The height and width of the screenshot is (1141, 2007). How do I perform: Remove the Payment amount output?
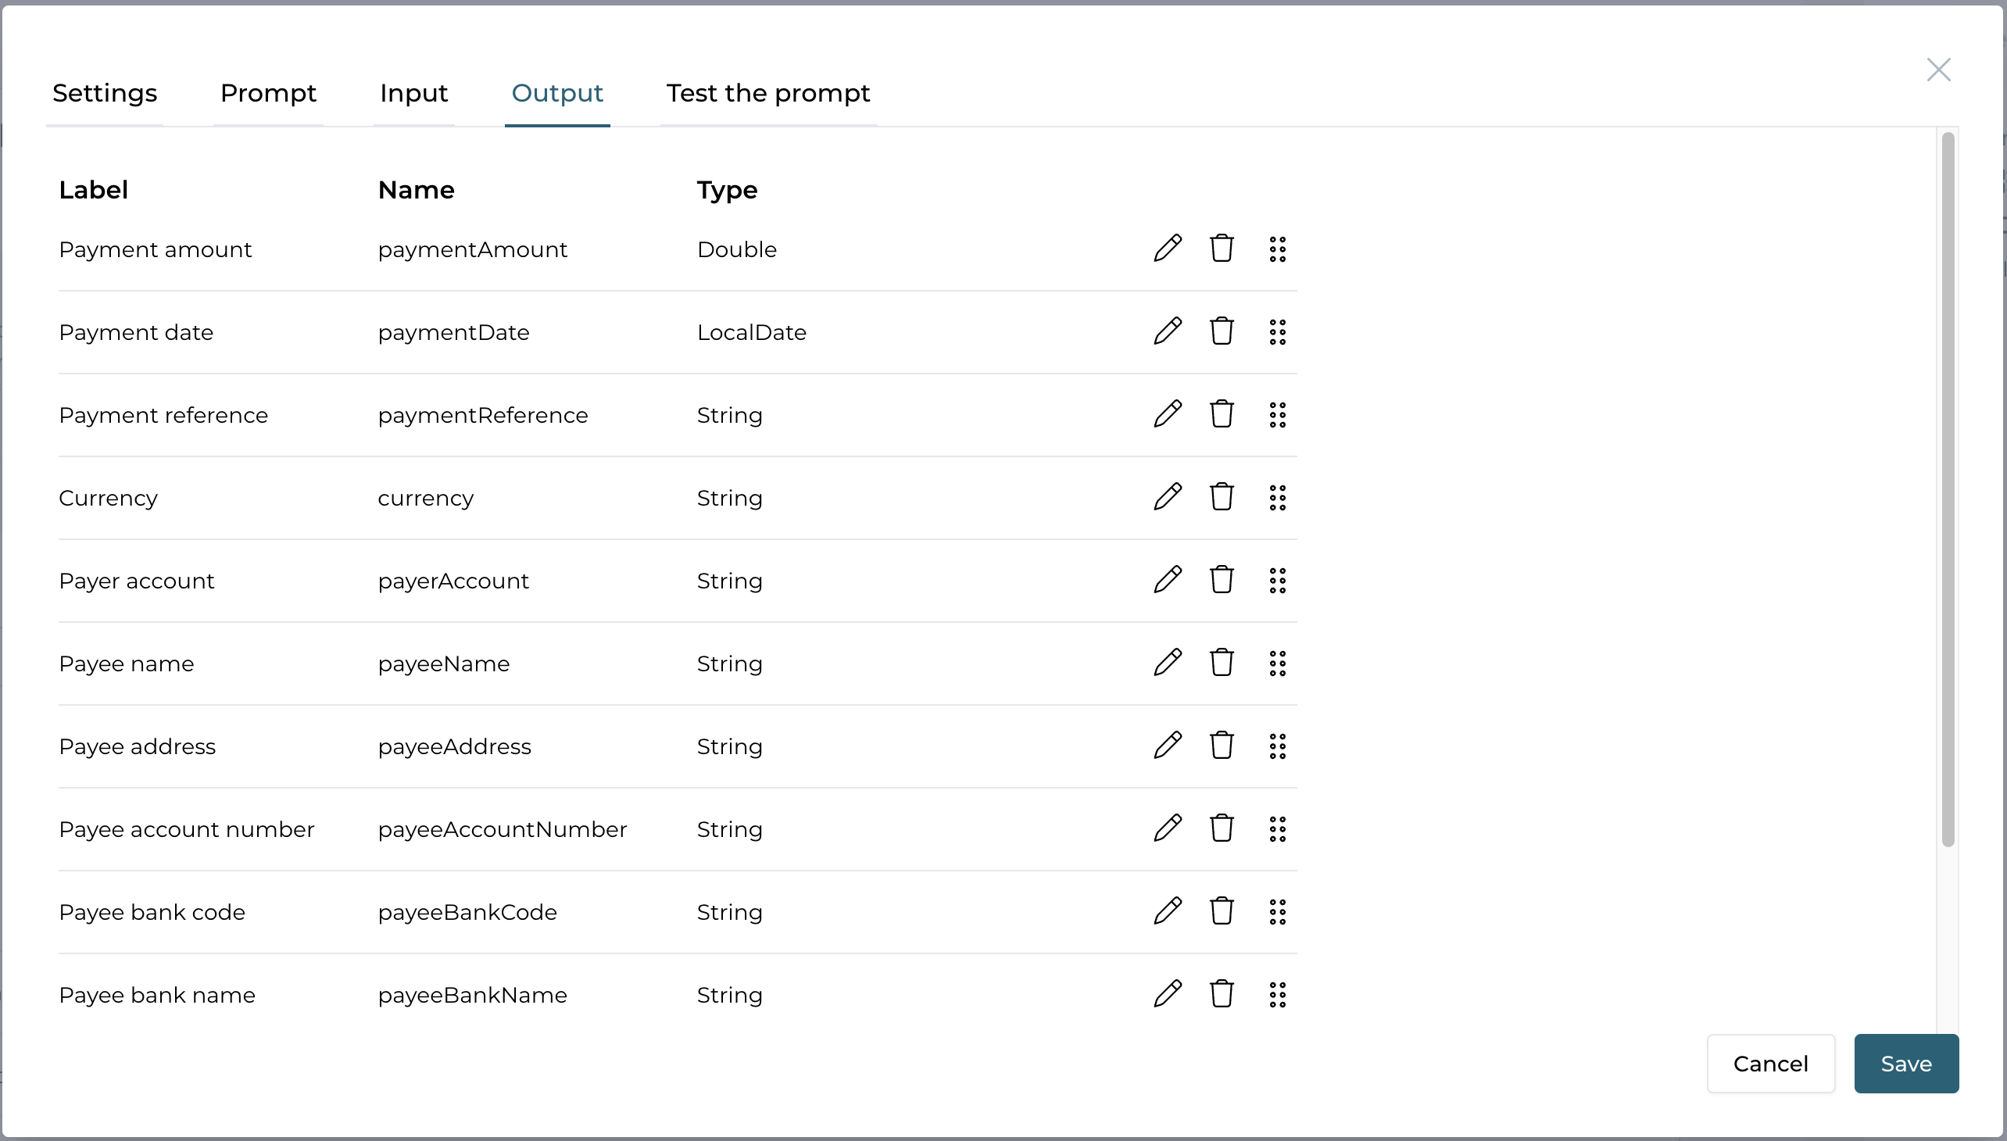click(x=1222, y=249)
